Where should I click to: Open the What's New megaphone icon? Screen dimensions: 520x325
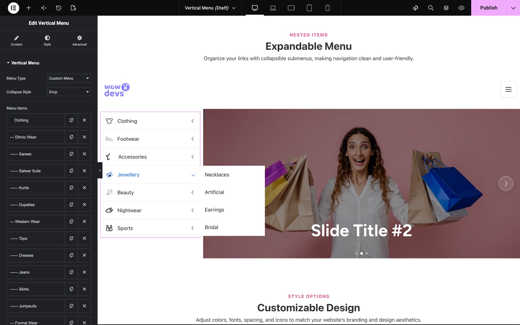coord(415,8)
